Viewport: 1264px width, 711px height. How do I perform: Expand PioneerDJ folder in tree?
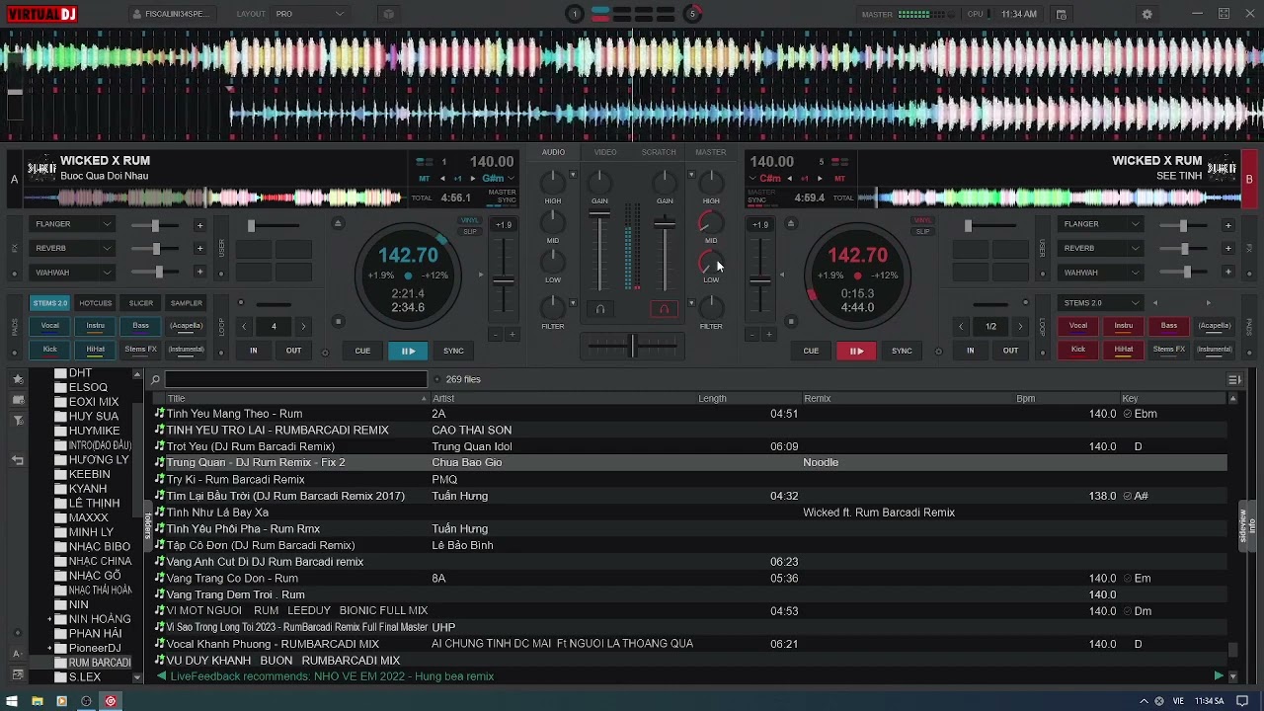49,648
